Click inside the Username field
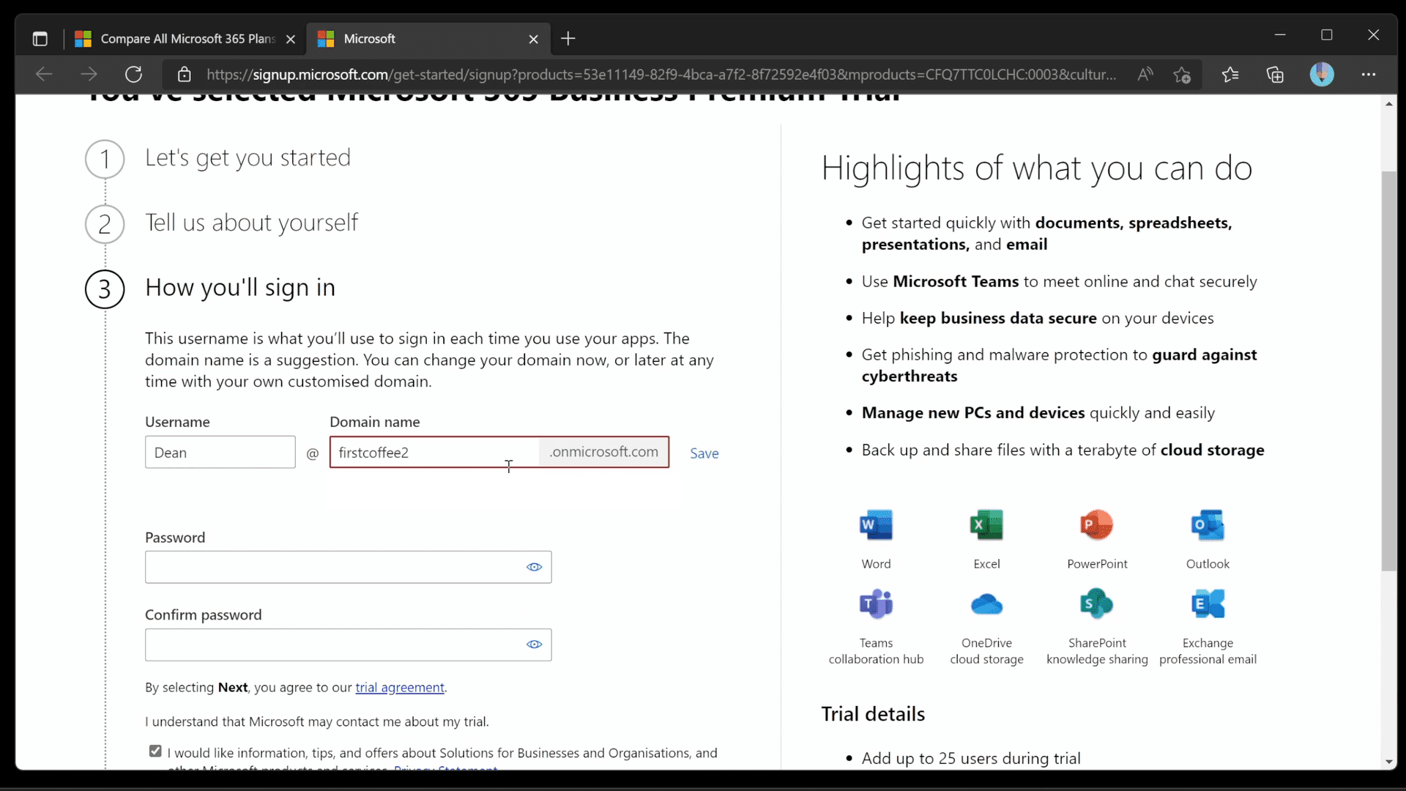The width and height of the screenshot is (1406, 791). 220,452
